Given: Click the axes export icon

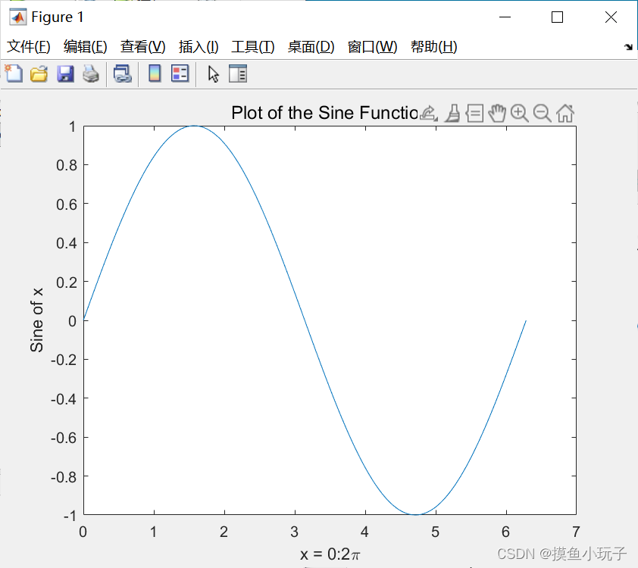Looking at the screenshot, I should click(428, 113).
